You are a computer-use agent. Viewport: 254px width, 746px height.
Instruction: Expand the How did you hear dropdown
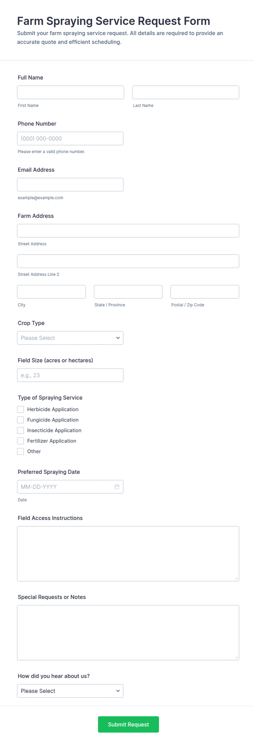[70, 691]
